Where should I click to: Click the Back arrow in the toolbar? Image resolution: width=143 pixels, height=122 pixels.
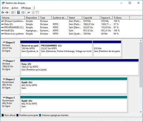[x=3, y=12]
